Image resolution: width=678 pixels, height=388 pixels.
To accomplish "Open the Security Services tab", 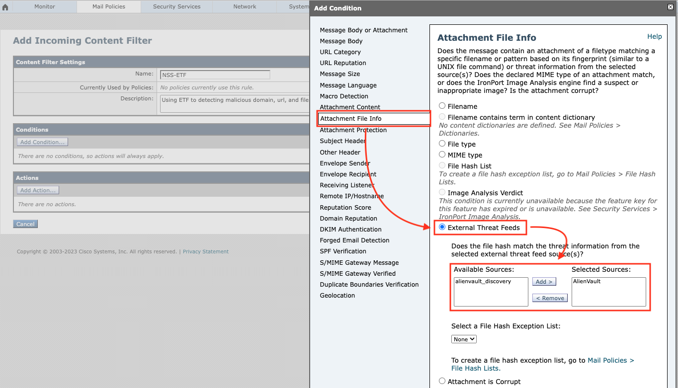I will (x=176, y=6).
